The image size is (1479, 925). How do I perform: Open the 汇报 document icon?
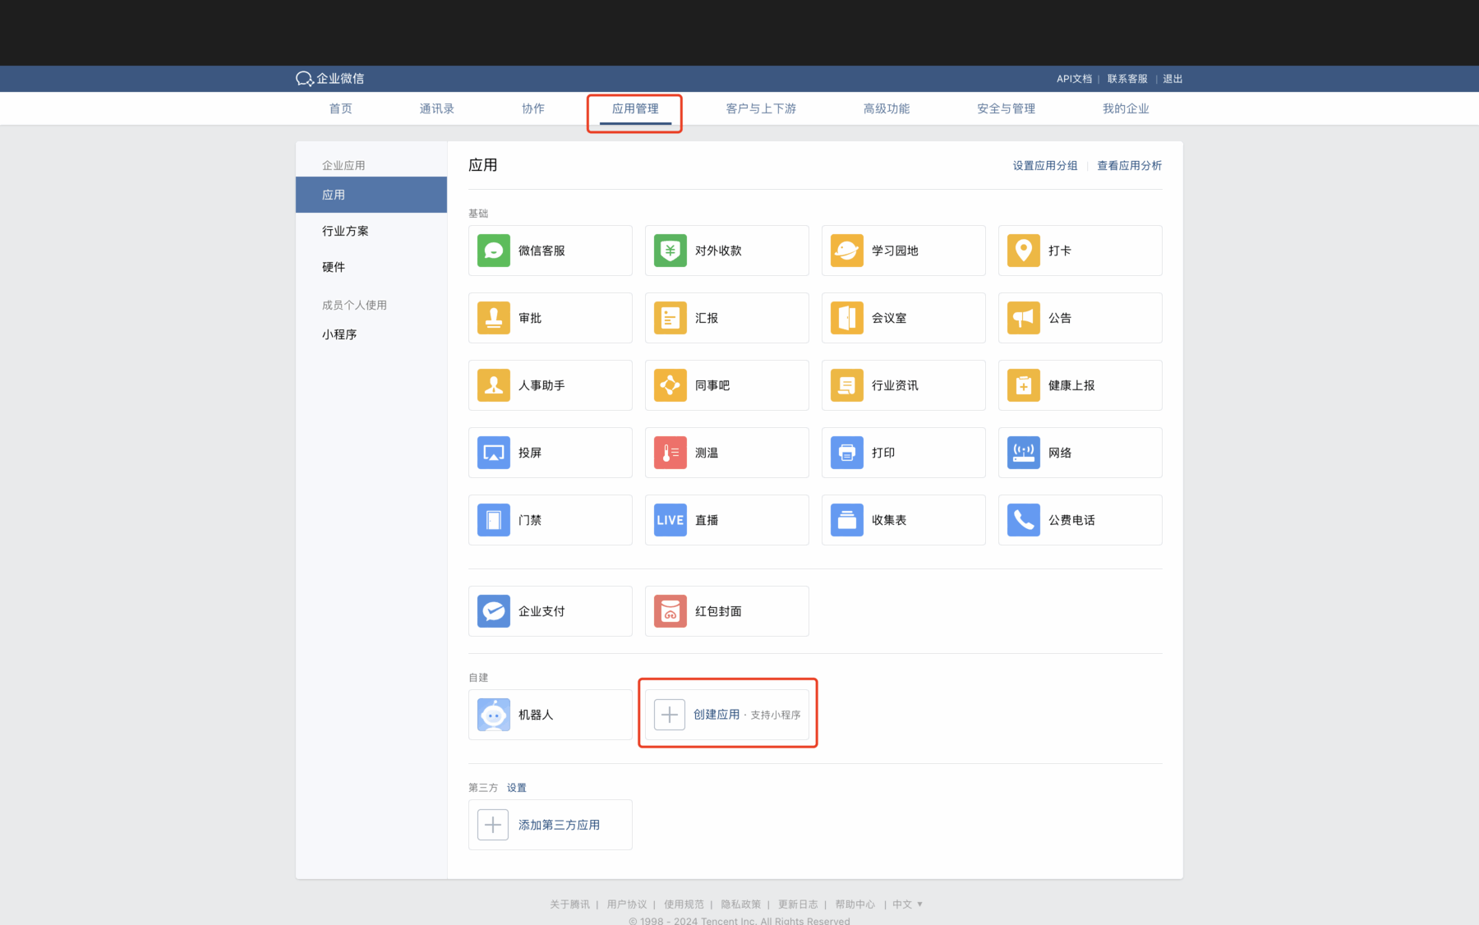(670, 318)
